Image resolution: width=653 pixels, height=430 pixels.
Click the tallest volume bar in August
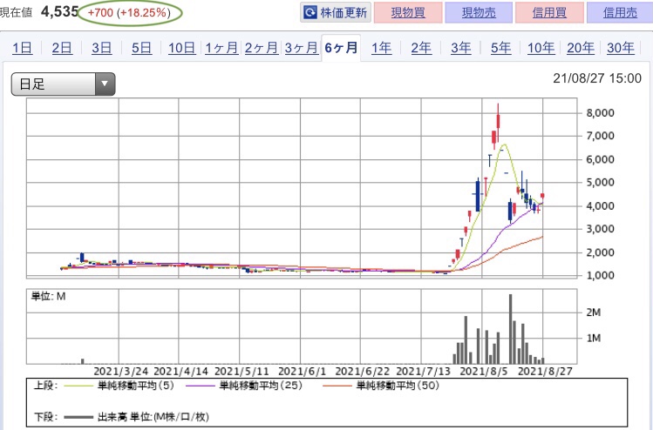click(510, 329)
